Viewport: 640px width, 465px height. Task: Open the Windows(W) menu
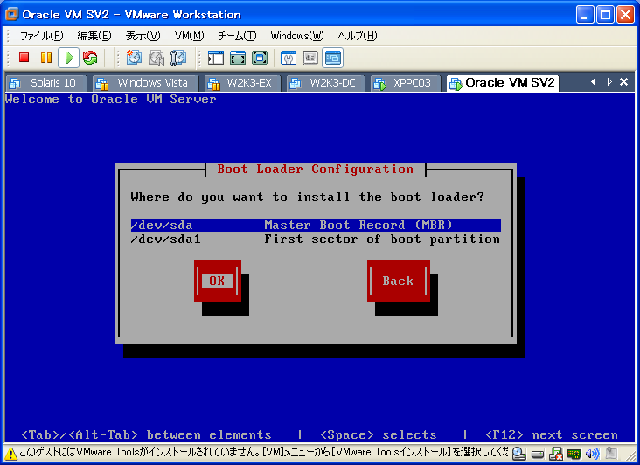pyautogui.click(x=296, y=36)
